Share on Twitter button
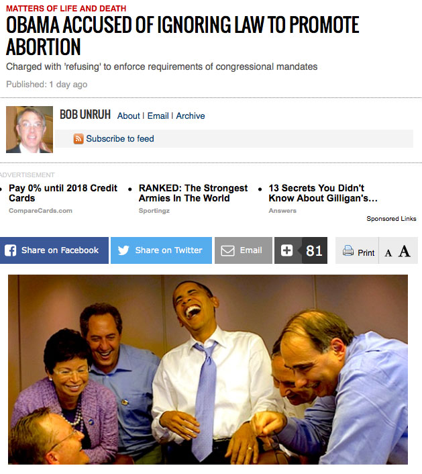The width and height of the screenshot is (422, 474). (x=161, y=250)
